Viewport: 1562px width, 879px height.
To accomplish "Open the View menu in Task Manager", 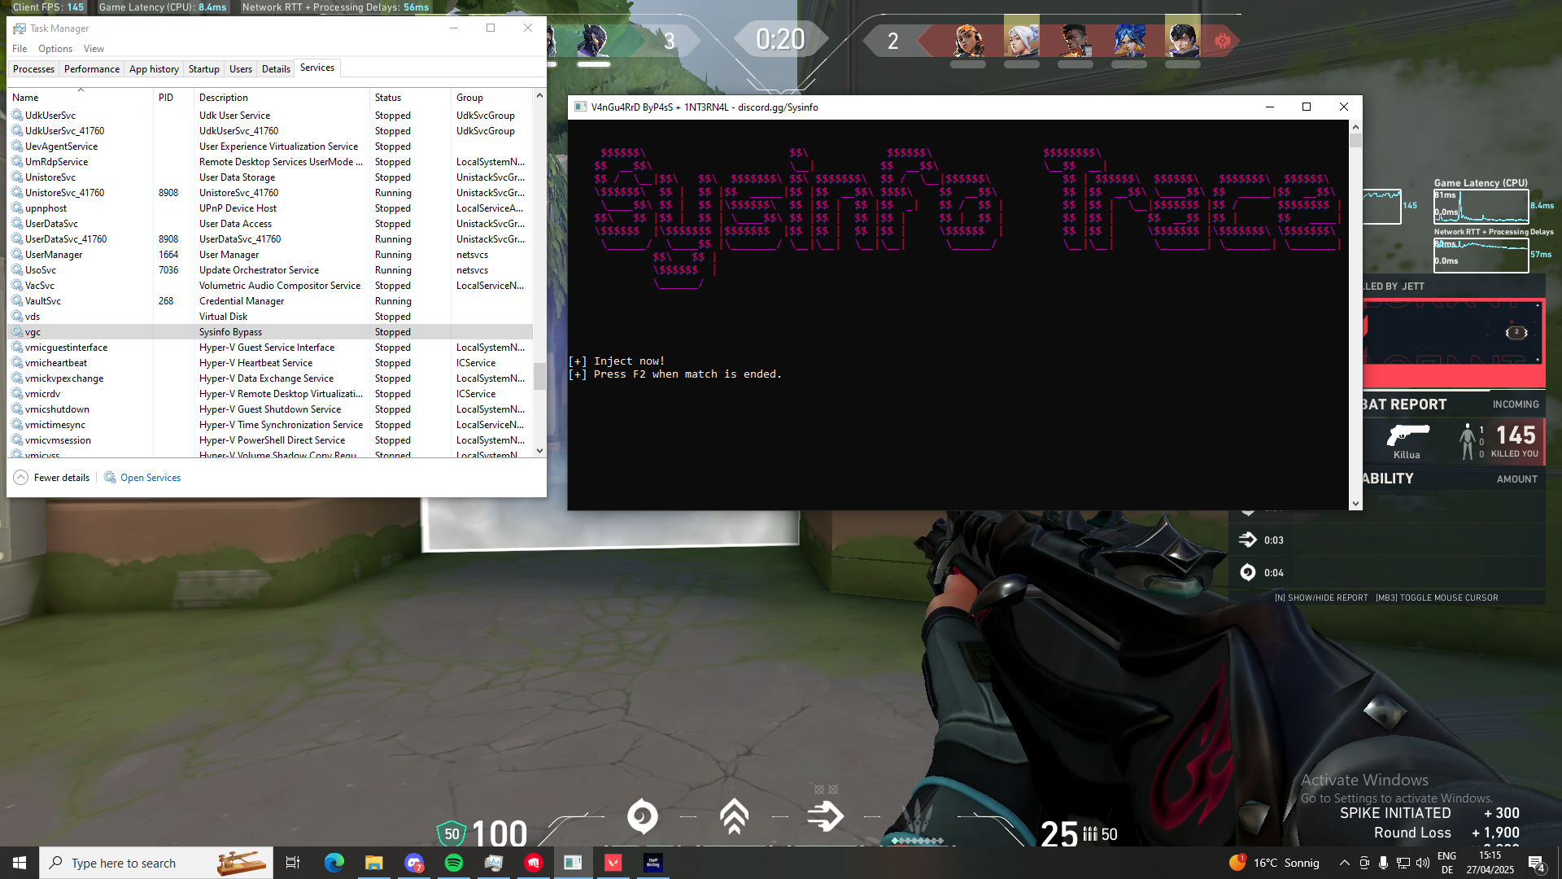I will (94, 49).
